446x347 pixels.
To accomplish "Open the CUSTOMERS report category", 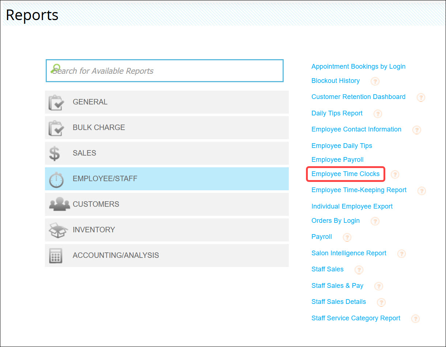I will coord(167,205).
